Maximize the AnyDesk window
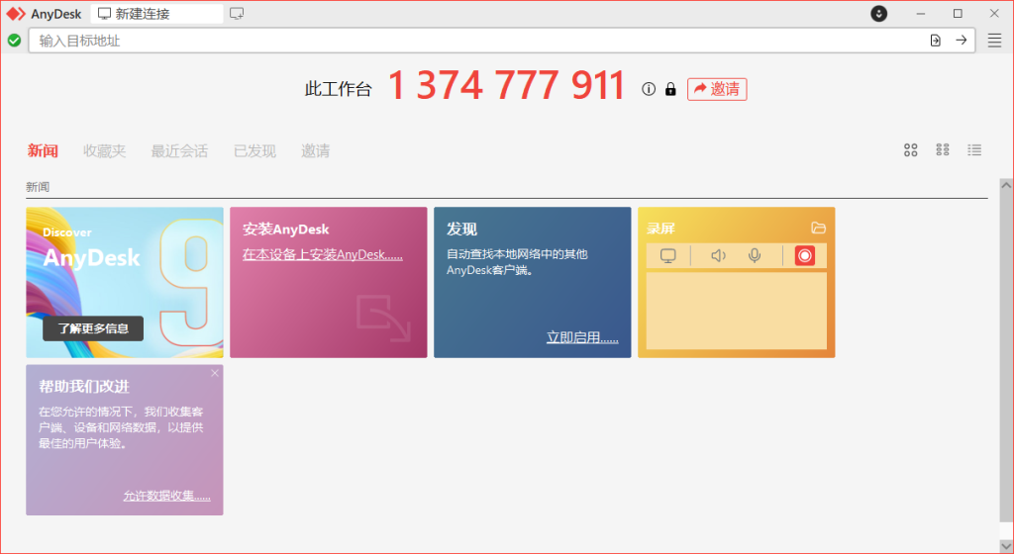 click(958, 14)
